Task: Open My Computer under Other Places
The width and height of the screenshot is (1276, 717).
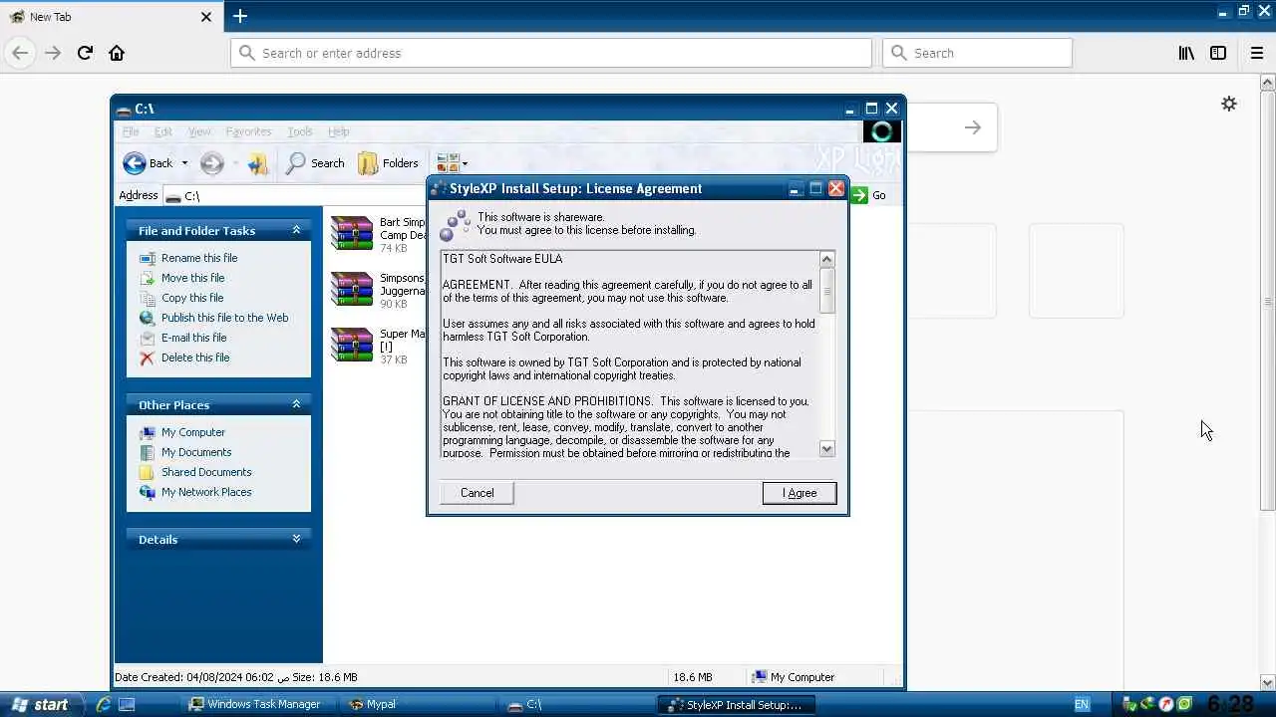Action: [x=193, y=432]
